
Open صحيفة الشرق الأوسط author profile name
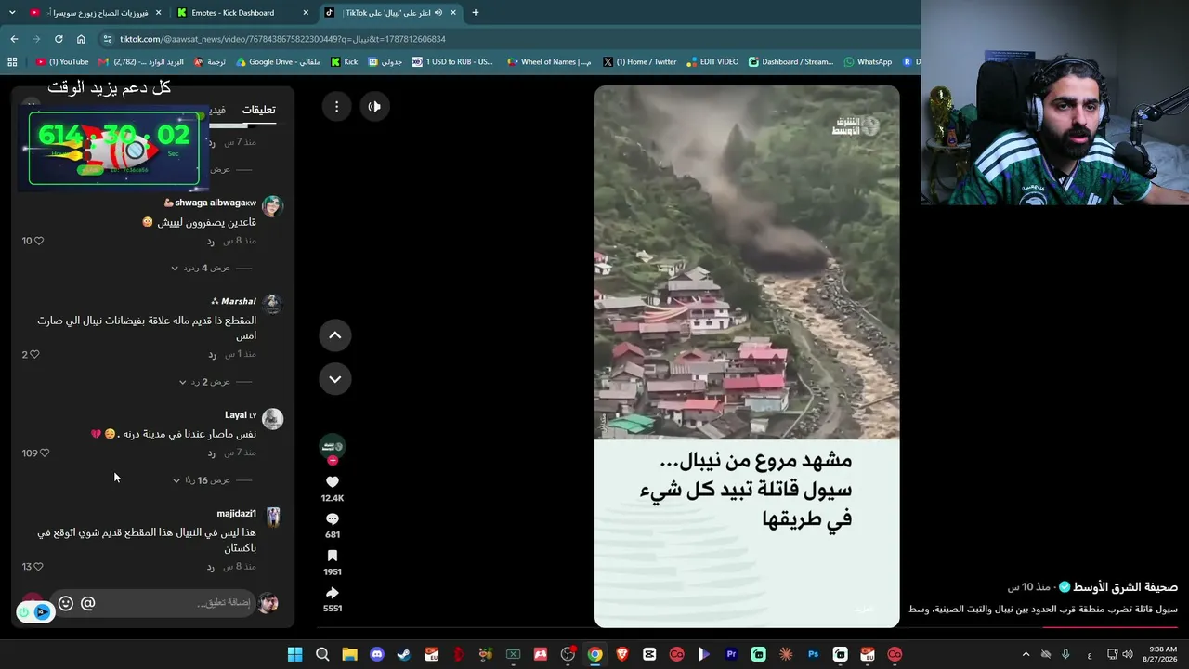pyautogui.click(x=1125, y=587)
